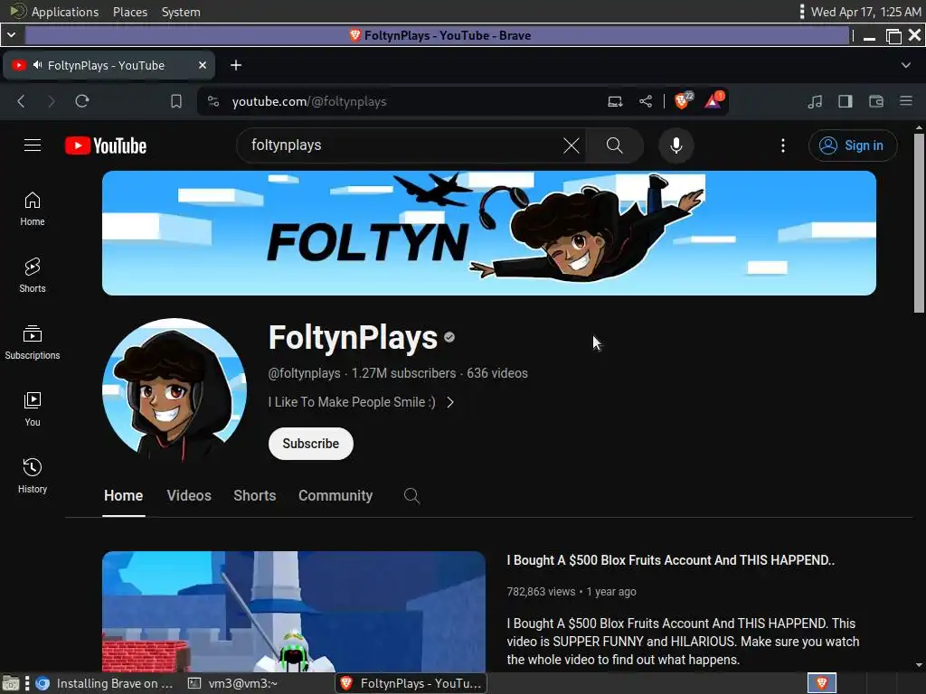Click the FOLTYN channel banner

pos(489,233)
